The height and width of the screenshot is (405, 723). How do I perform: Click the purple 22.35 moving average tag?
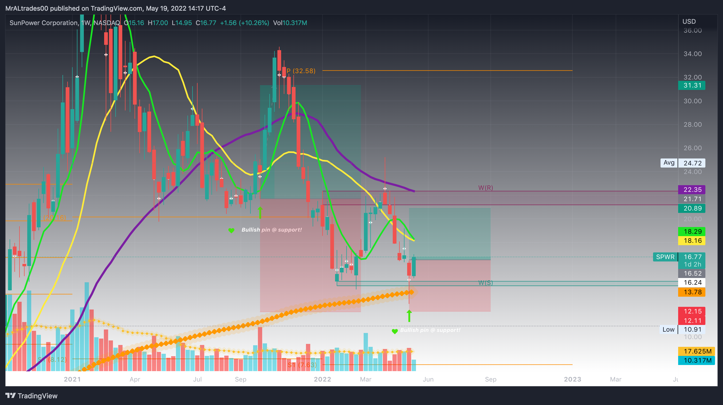tap(691, 190)
